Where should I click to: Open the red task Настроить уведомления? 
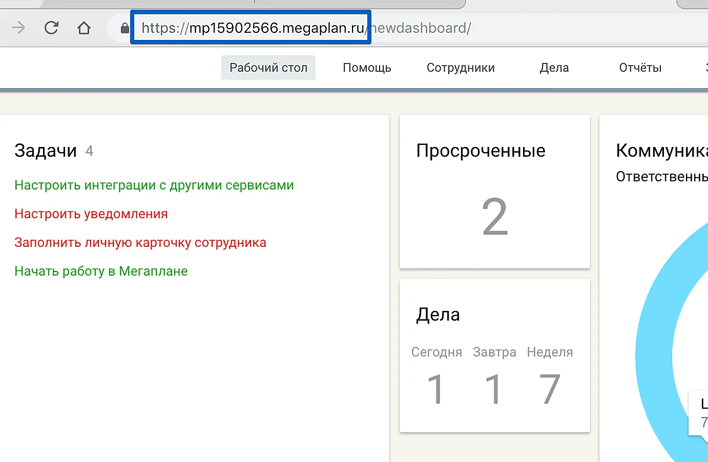[91, 214]
